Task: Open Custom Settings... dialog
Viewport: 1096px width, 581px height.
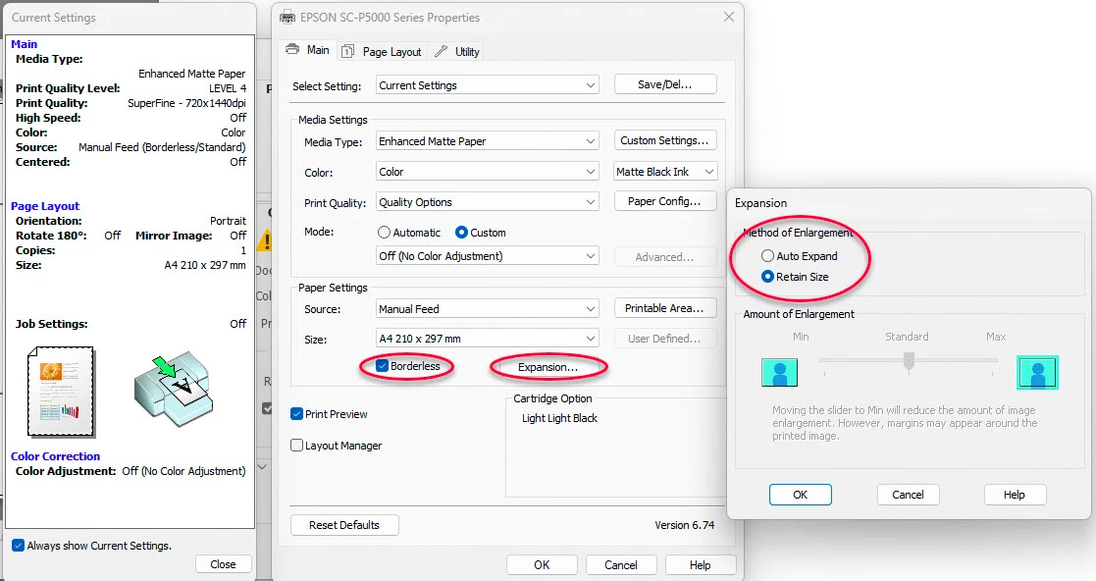Action: click(x=665, y=140)
